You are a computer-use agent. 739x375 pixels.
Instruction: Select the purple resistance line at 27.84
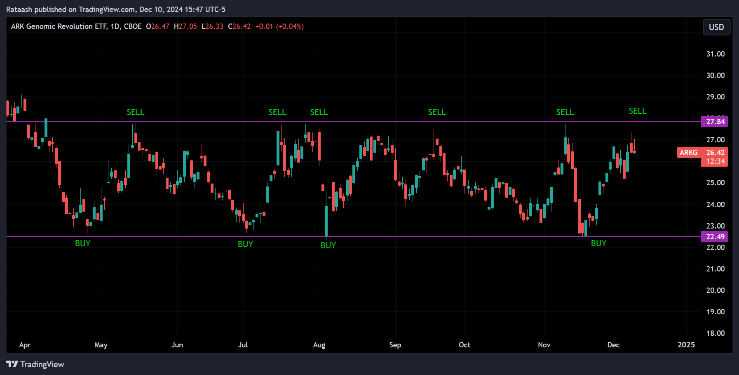[x=353, y=122]
